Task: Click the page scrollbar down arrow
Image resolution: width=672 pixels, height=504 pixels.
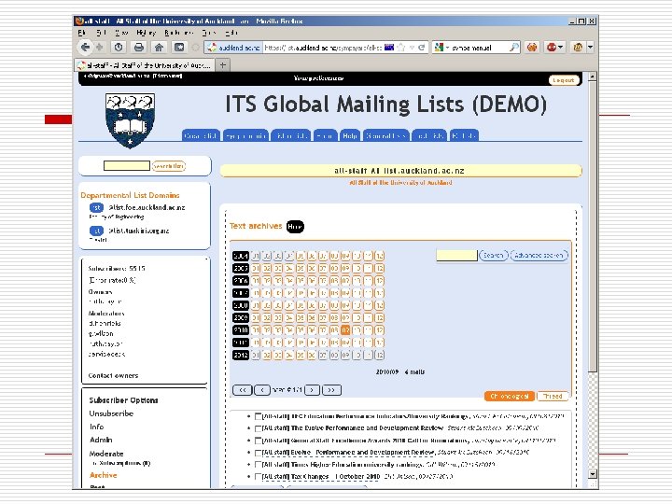Action: point(593,474)
